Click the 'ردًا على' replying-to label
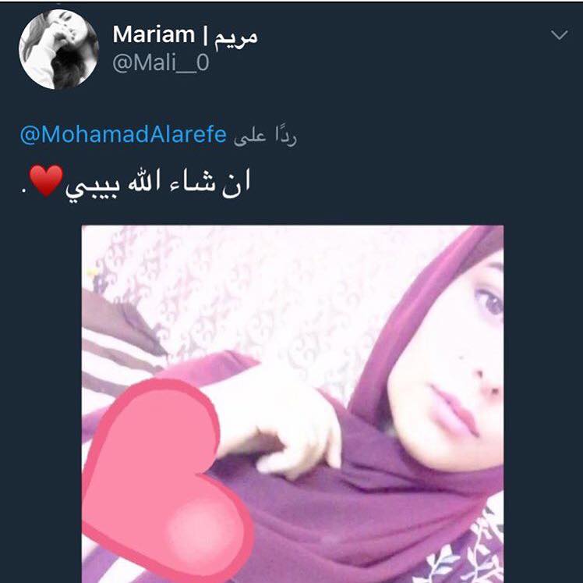This screenshot has width=583, height=583. [265, 137]
